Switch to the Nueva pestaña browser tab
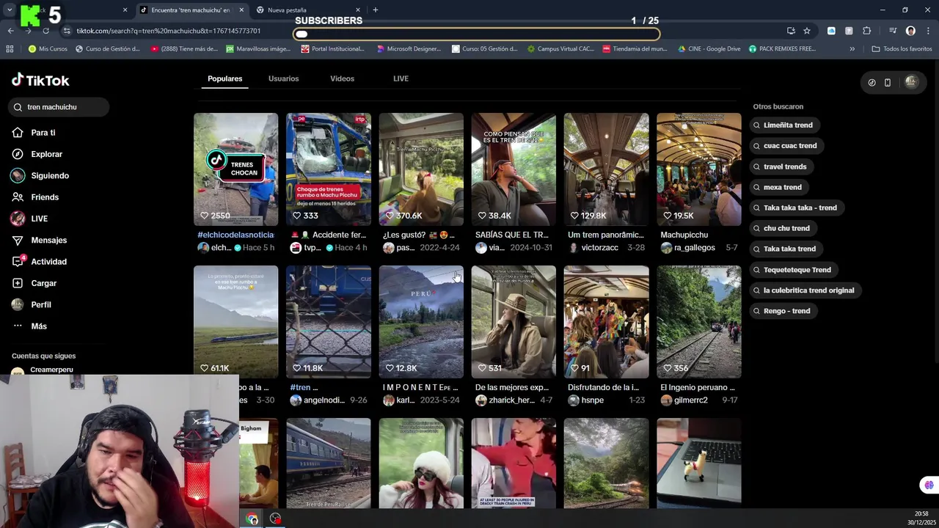The width and height of the screenshot is (939, 528). [308, 10]
